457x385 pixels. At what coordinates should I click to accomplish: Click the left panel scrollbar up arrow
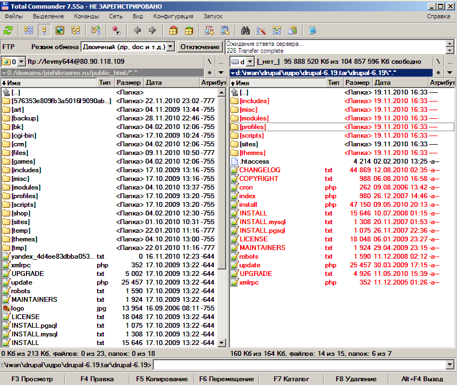pyautogui.click(x=222, y=92)
